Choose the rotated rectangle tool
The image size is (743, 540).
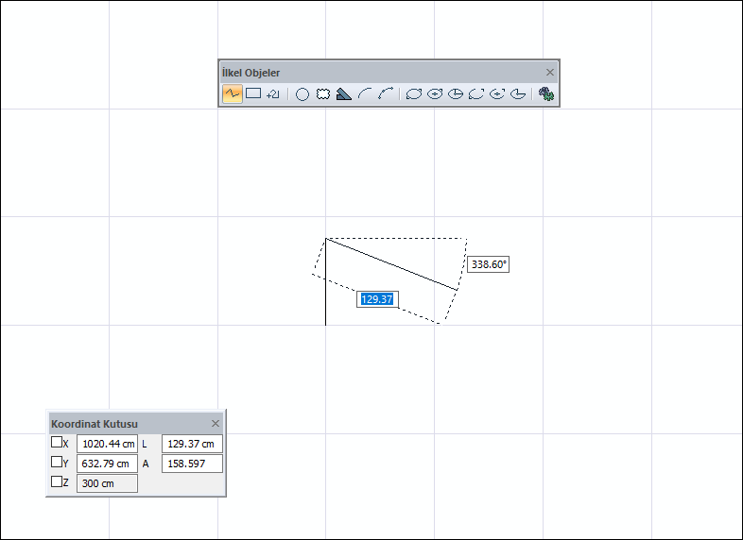pyautogui.click(x=274, y=93)
